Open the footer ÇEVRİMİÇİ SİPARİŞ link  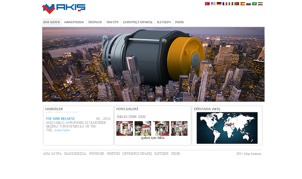pyautogui.click(x=137, y=154)
